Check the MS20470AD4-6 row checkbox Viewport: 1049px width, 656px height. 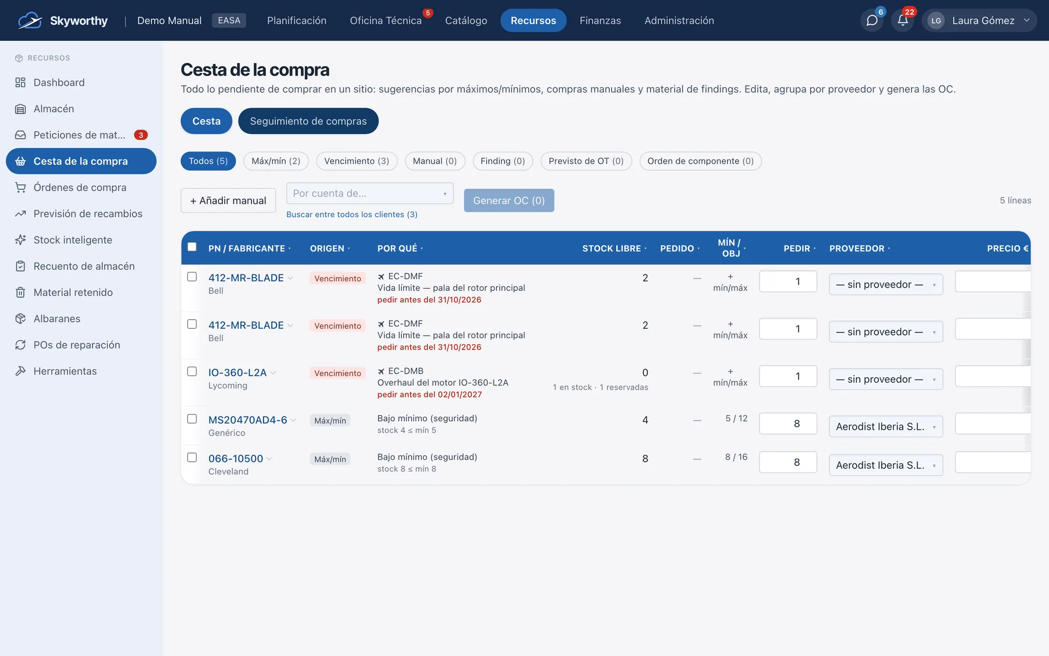point(192,419)
